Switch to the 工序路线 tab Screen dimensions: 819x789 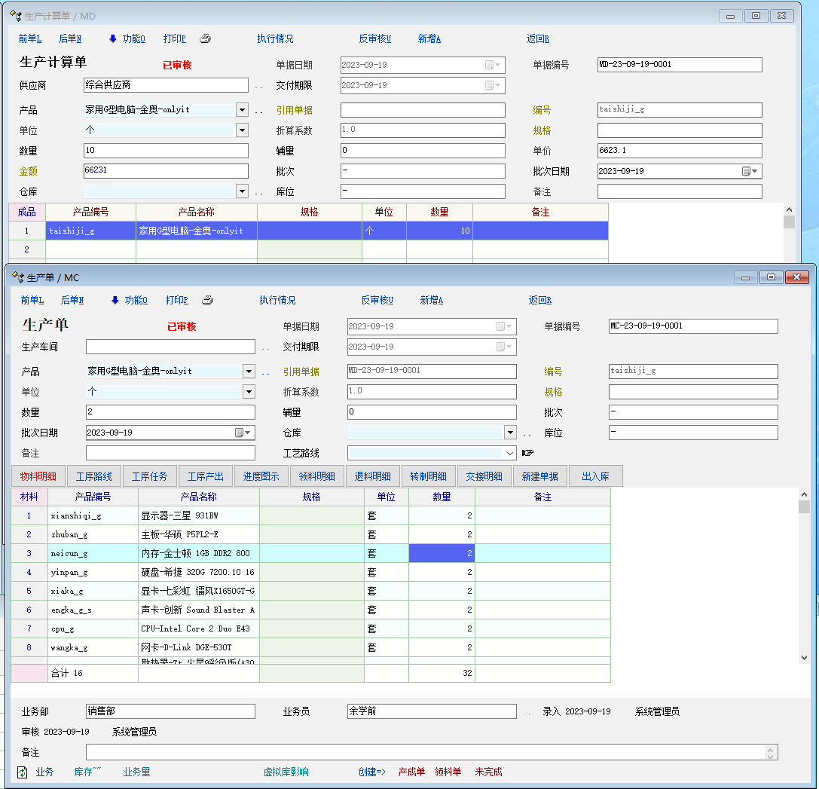coord(94,476)
